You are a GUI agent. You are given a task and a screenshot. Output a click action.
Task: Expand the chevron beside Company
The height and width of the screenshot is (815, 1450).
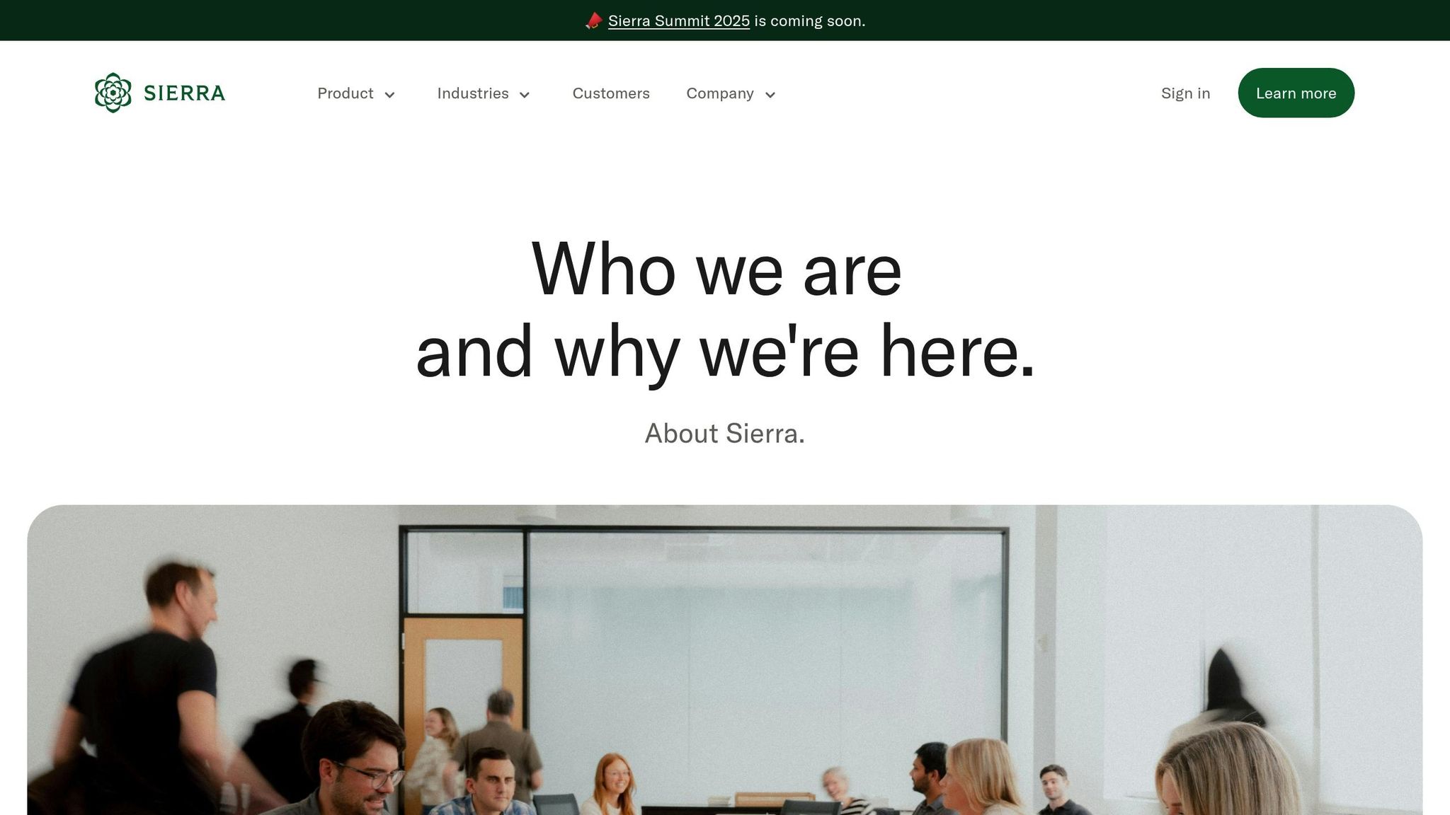[x=770, y=95]
